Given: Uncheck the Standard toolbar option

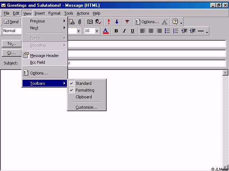Looking at the screenshot, I should (x=83, y=83).
